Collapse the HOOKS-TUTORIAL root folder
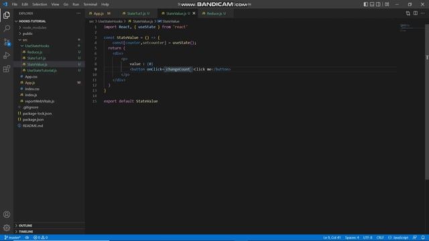 (32, 21)
